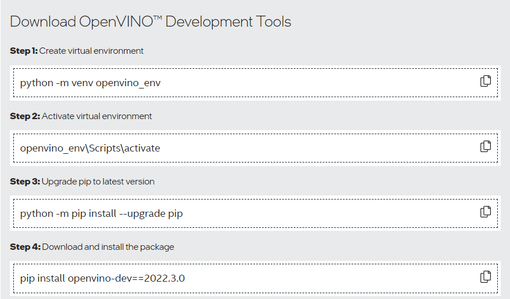Click the "2022.3.0" version number

point(164,278)
